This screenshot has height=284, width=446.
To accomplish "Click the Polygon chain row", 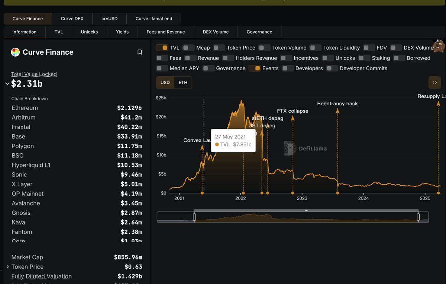I will [77, 146].
